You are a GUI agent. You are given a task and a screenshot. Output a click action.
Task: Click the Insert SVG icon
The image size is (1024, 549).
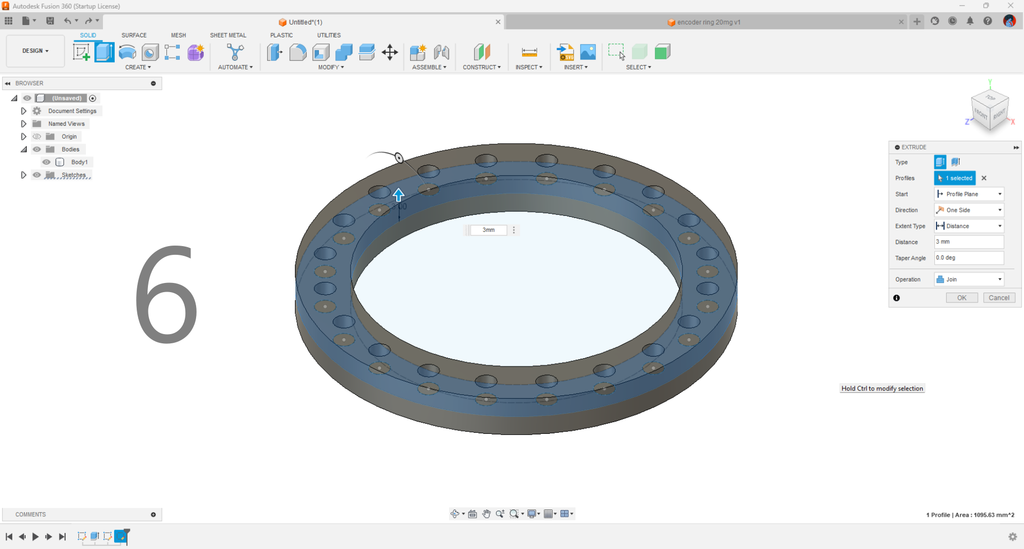click(x=565, y=52)
